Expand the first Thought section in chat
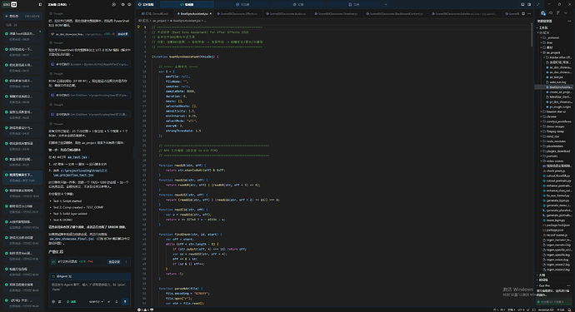575x312 pixels. pos(57,13)
